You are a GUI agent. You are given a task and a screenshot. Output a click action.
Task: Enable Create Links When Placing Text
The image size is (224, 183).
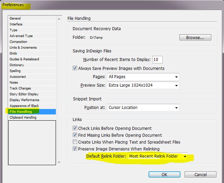coord(75,142)
